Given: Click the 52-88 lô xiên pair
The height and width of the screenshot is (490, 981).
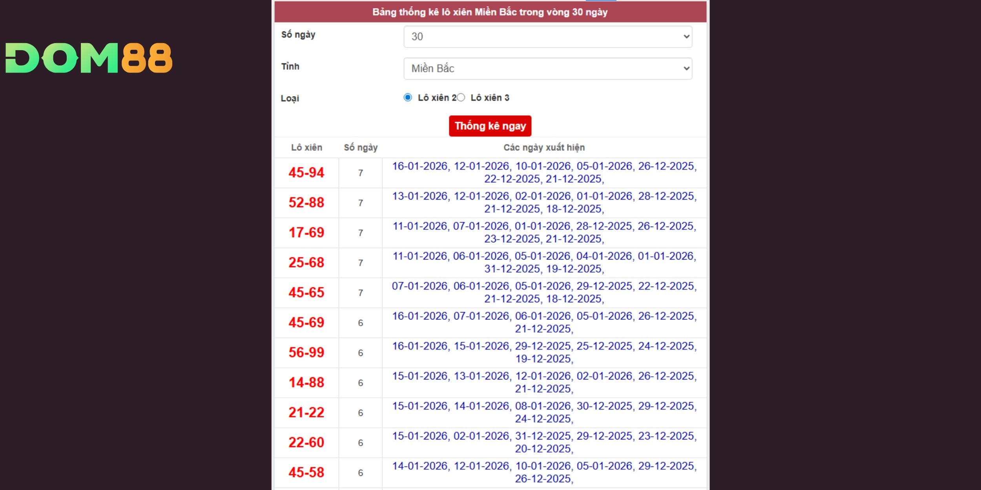Looking at the screenshot, I should (x=306, y=203).
